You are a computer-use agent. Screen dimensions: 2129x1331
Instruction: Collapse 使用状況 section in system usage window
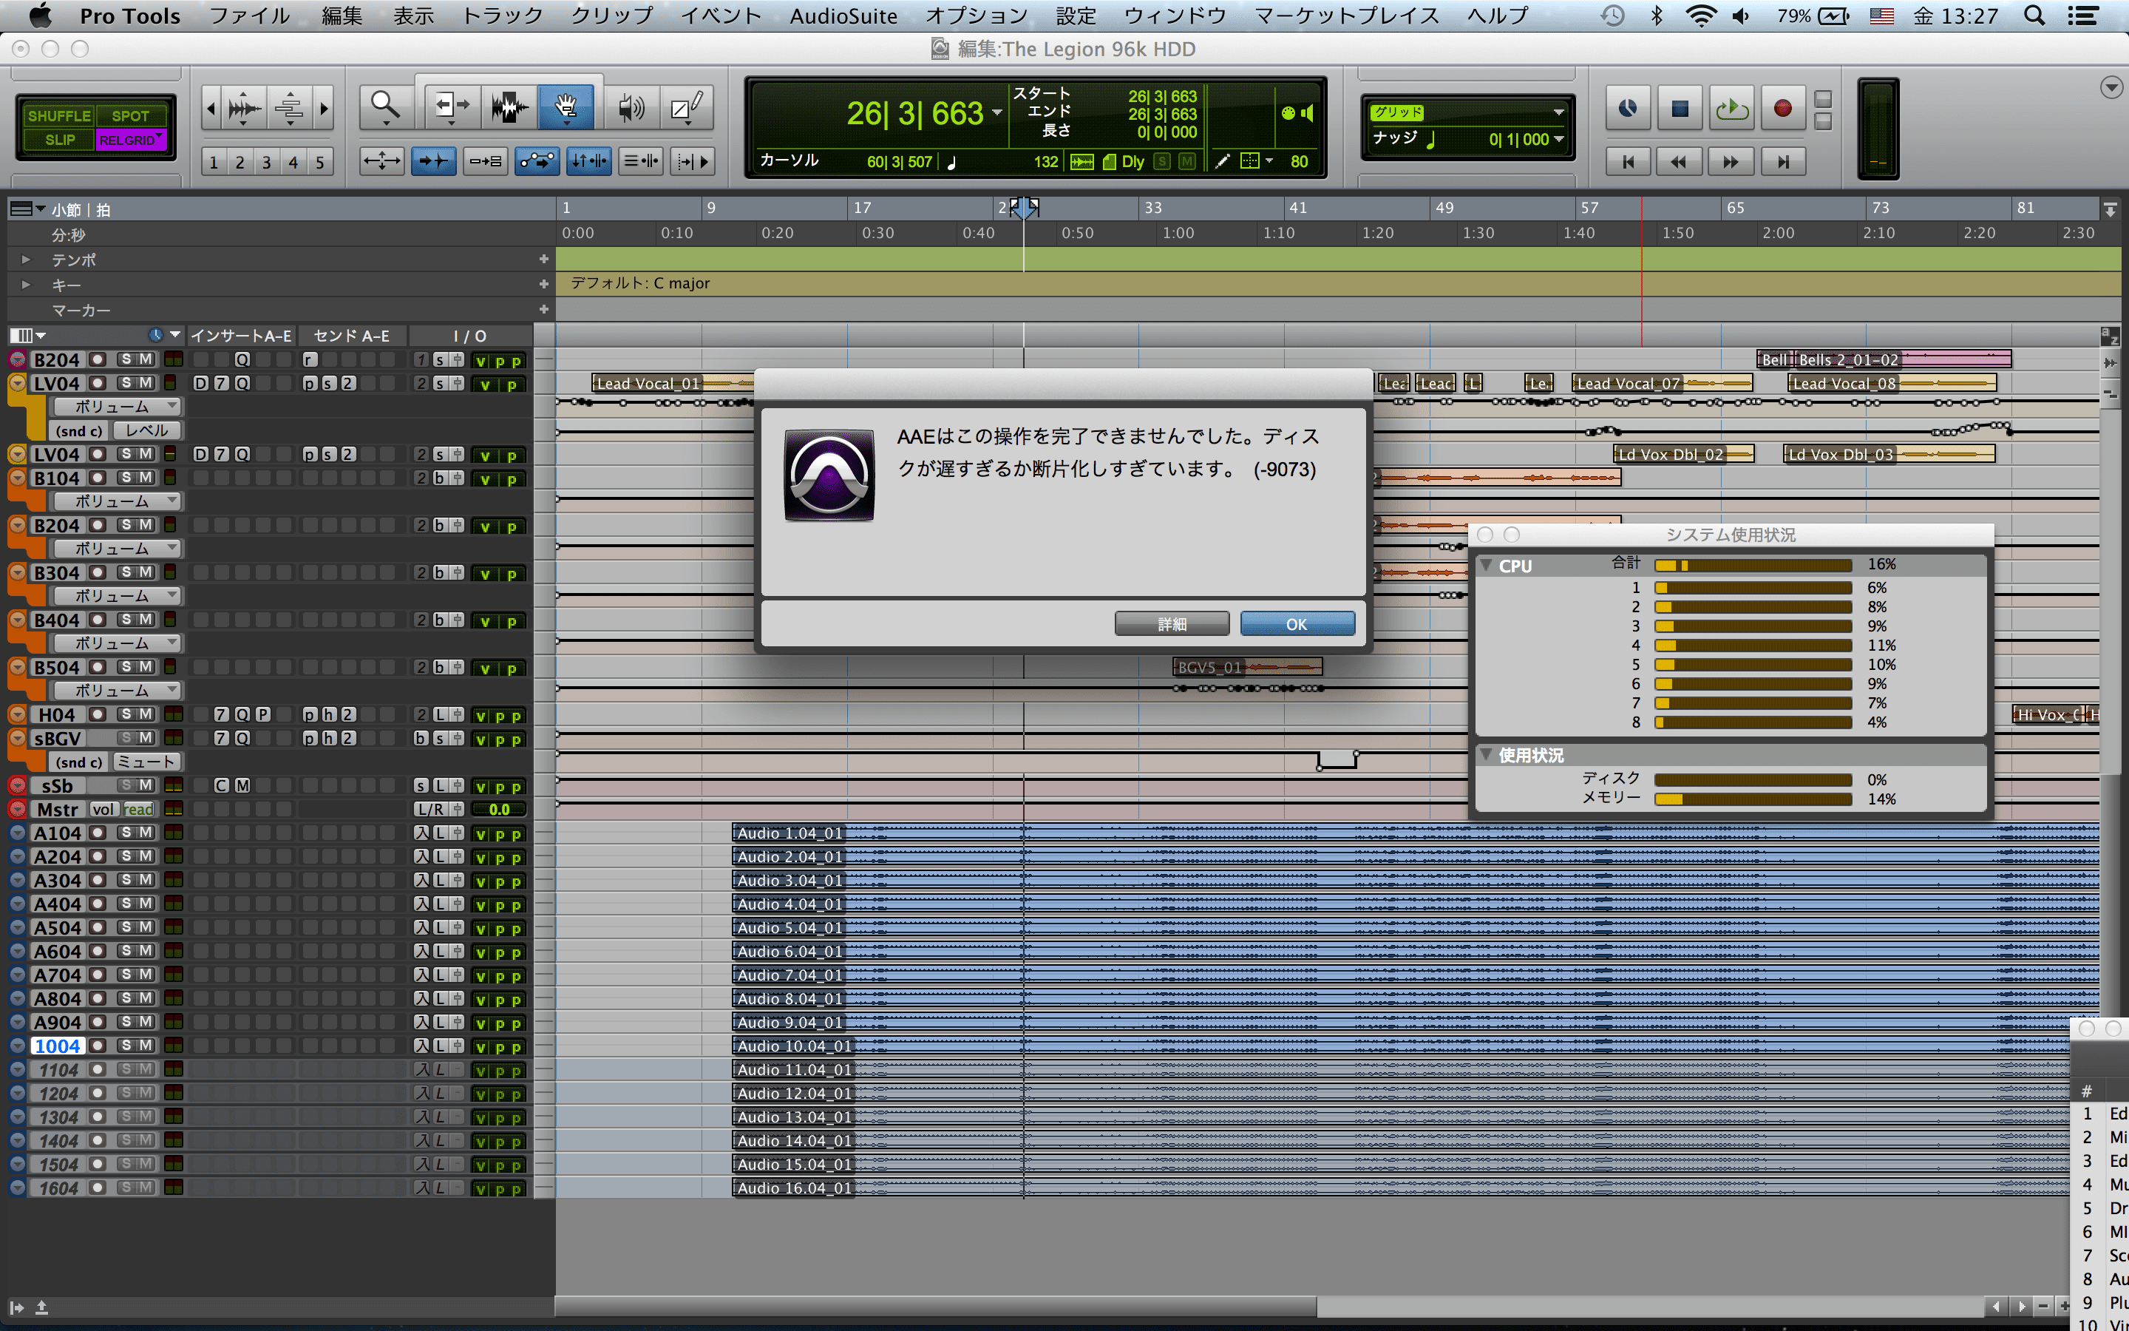coord(1486,754)
